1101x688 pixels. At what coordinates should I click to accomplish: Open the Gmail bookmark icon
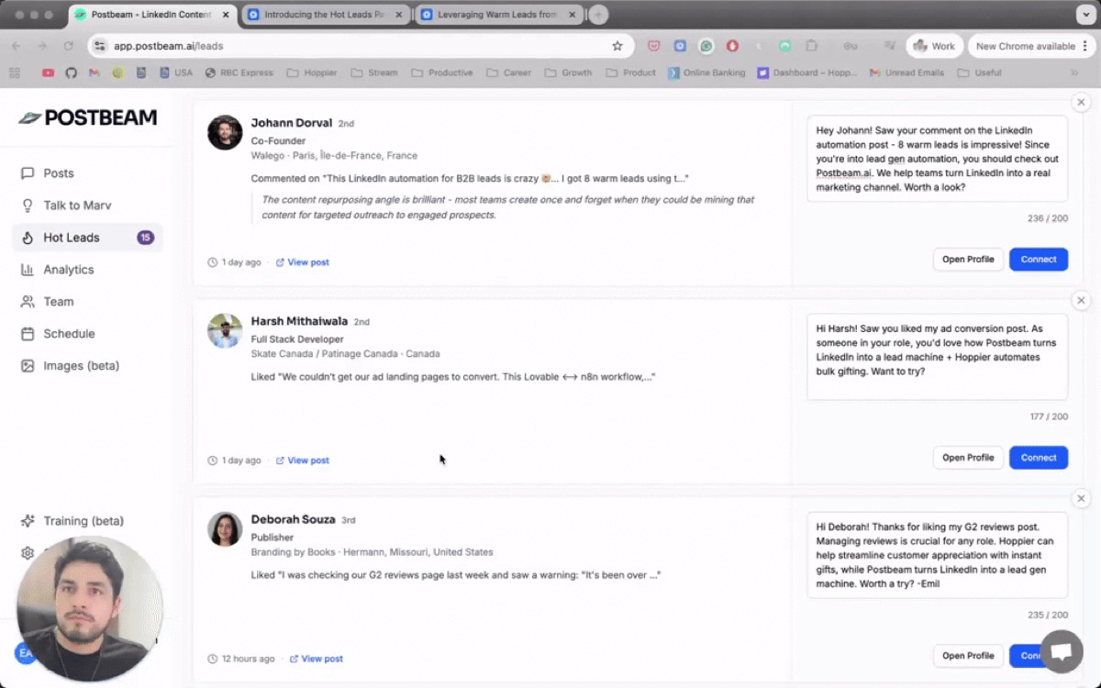pyautogui.click(x=94, y=72)
